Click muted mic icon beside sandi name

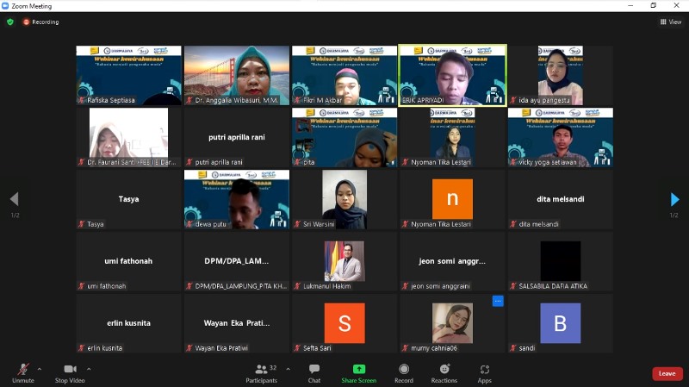512,348
